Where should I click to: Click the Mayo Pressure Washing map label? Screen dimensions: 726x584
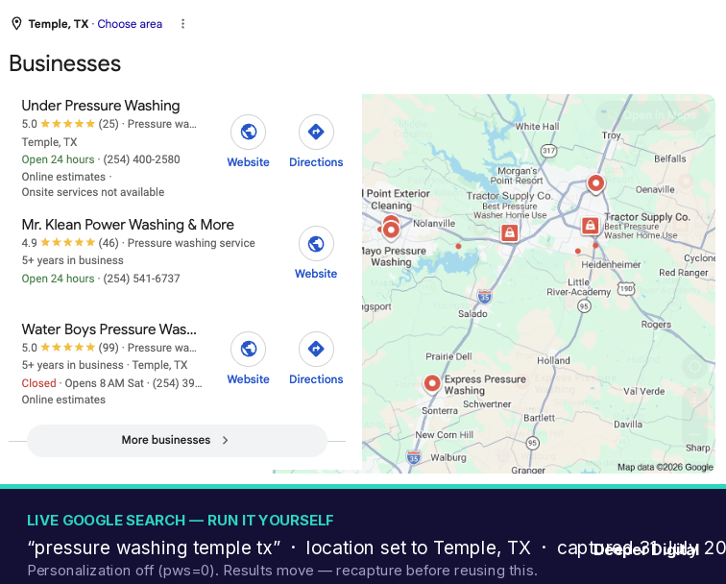[394, 256]
